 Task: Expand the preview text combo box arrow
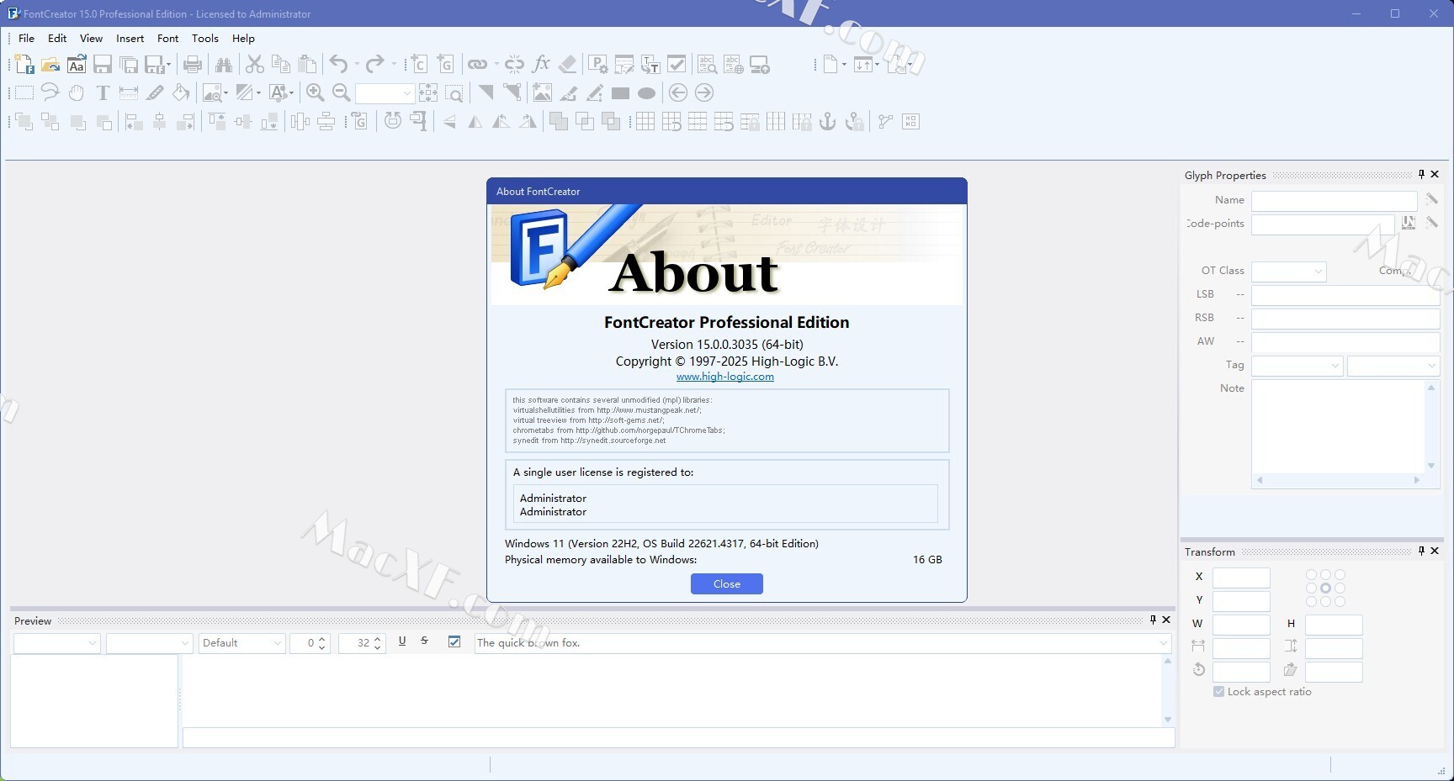click(x=1164, y=643)
